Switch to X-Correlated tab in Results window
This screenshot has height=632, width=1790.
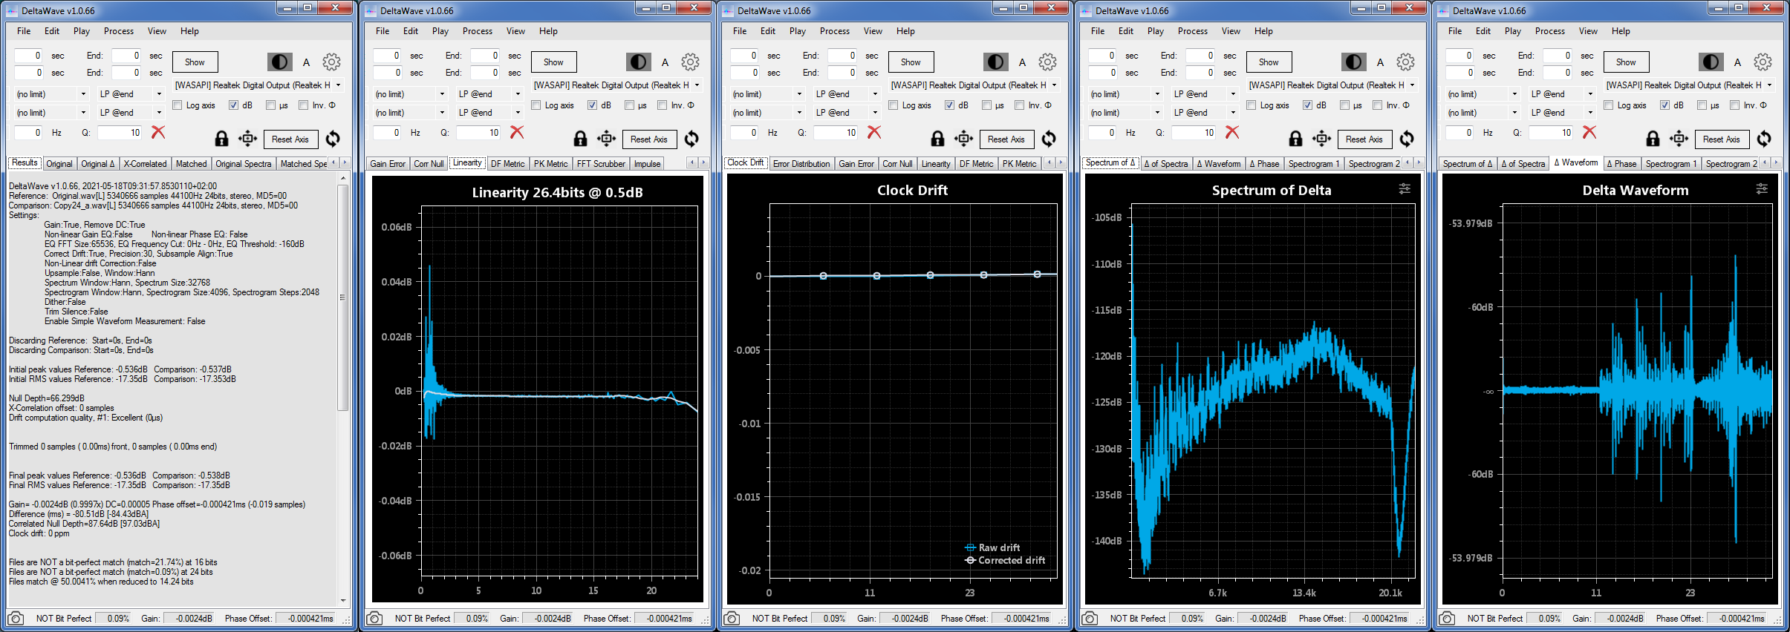145,164
